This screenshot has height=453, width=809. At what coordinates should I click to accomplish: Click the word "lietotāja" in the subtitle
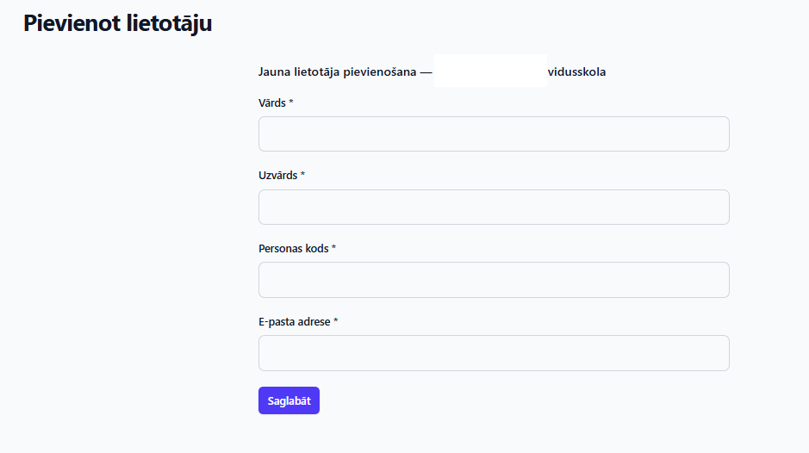(x=317, y=72)
